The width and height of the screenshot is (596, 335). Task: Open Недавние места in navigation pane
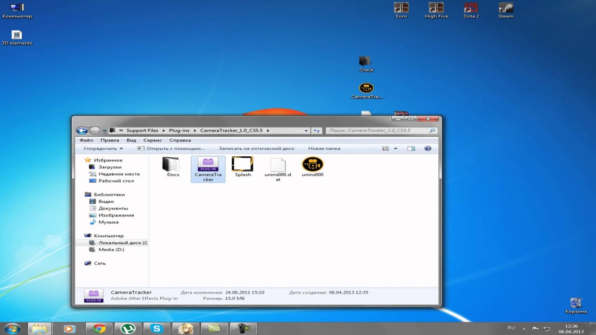(119, 174)
